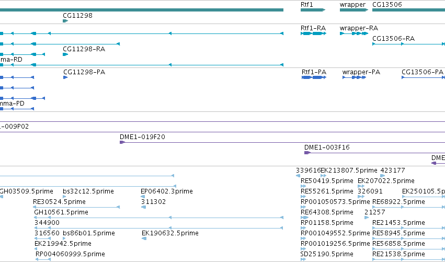The width and height of the screenshot is (445, 262).
Task: Click the RE21453.5prime label
Action: coord(399,223)
